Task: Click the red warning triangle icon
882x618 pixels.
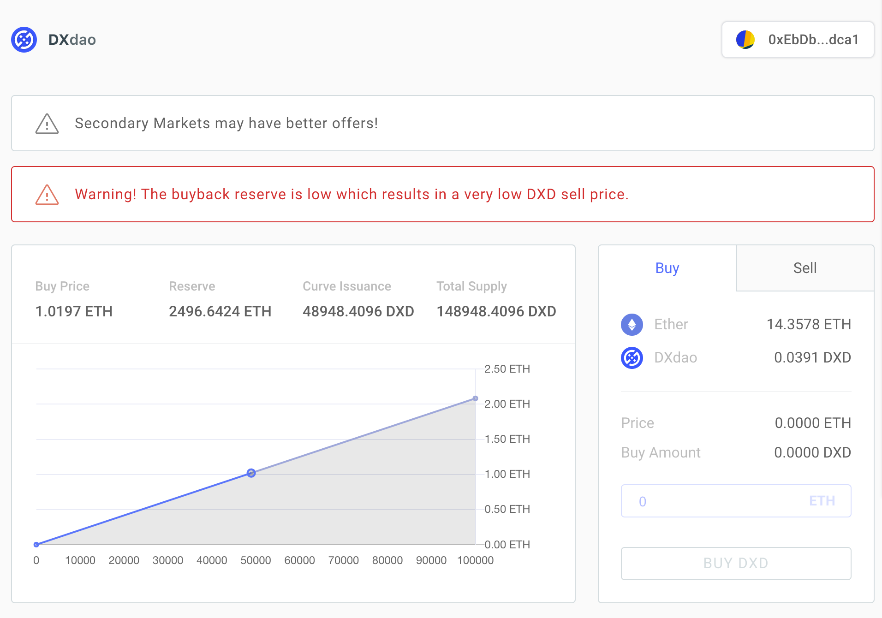Action: pyautogui.click(x=47, y=195)
